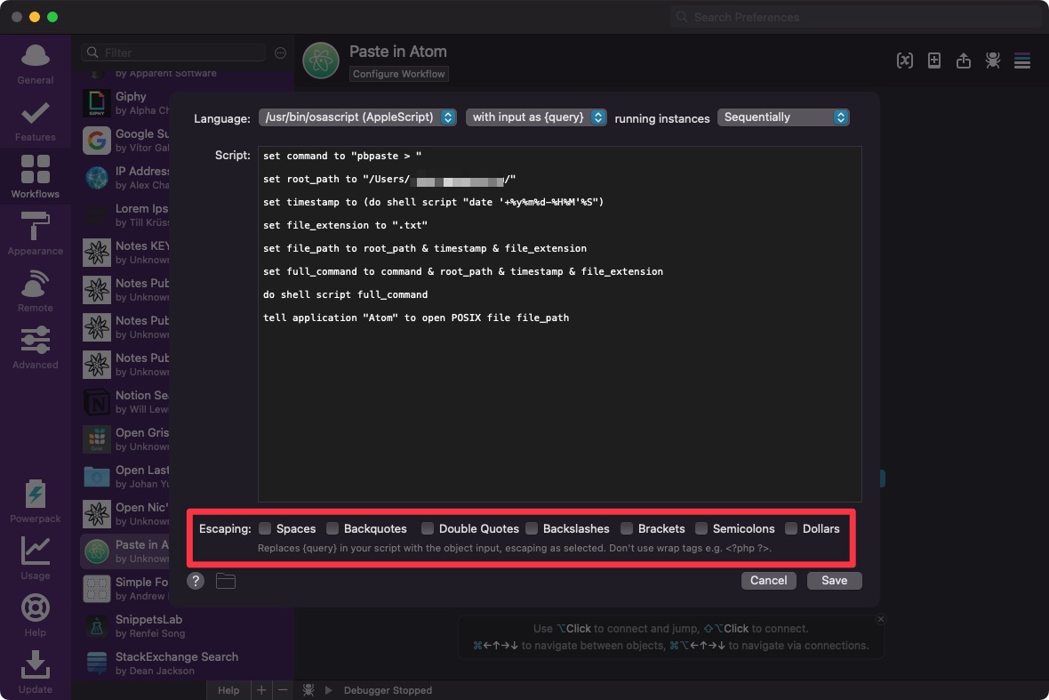Screen dimensions: 1049x700
Task: Enable Spaces escaping checkbox
Action: (265, 528)
